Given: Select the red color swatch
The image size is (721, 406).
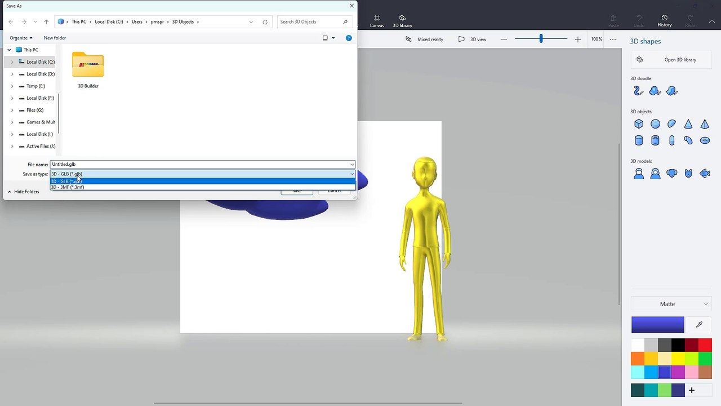Looking at the screenshot, I should tap(705, 345).
